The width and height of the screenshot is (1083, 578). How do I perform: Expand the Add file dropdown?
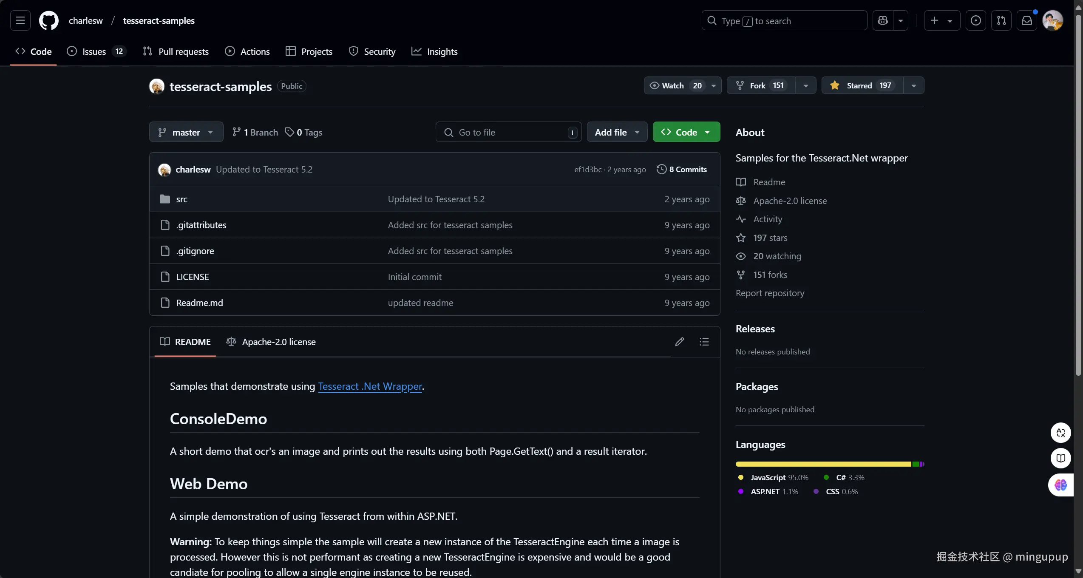pyautogui.click(x=617, y=132)
